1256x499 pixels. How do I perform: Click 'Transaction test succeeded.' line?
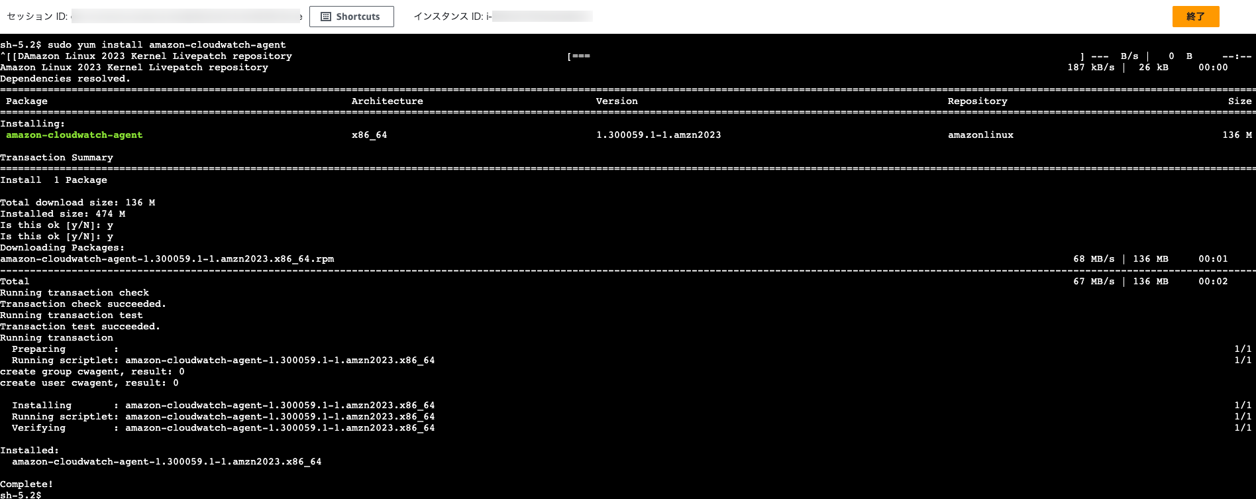pos(80,327)
